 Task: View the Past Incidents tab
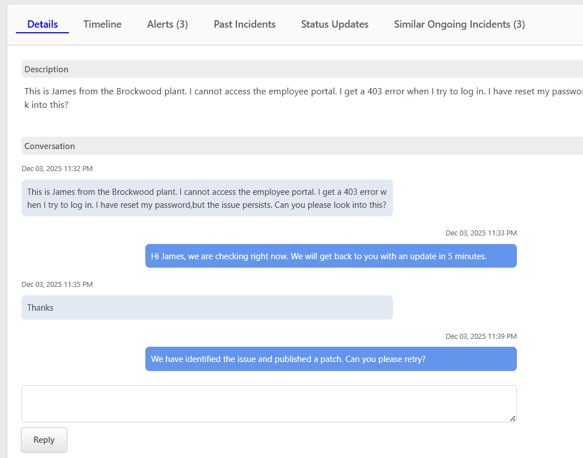(244, 24)
